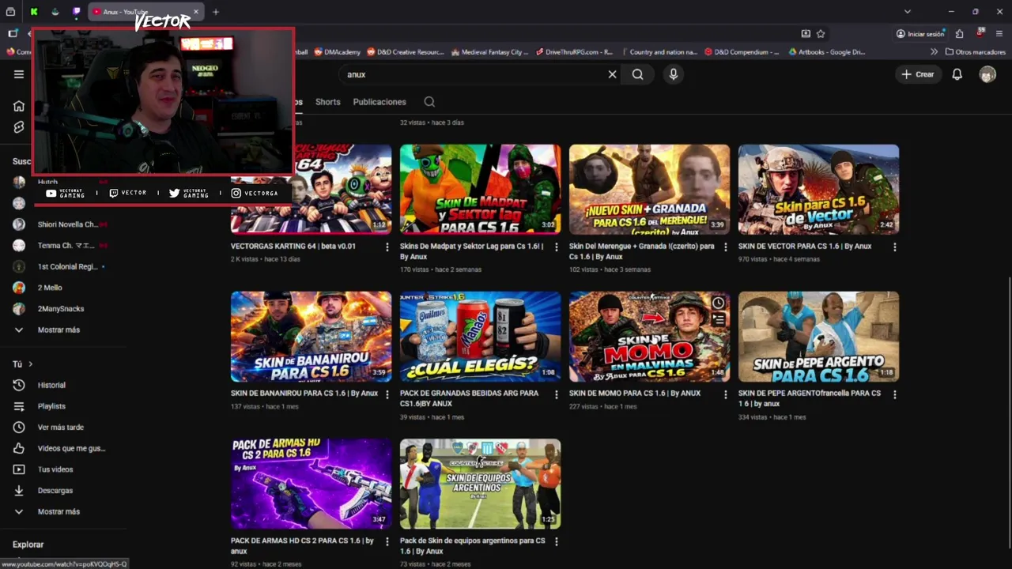1012x569 pixels.
Task: Open options menu for Skin Del Merengue video
Action: 725,247
